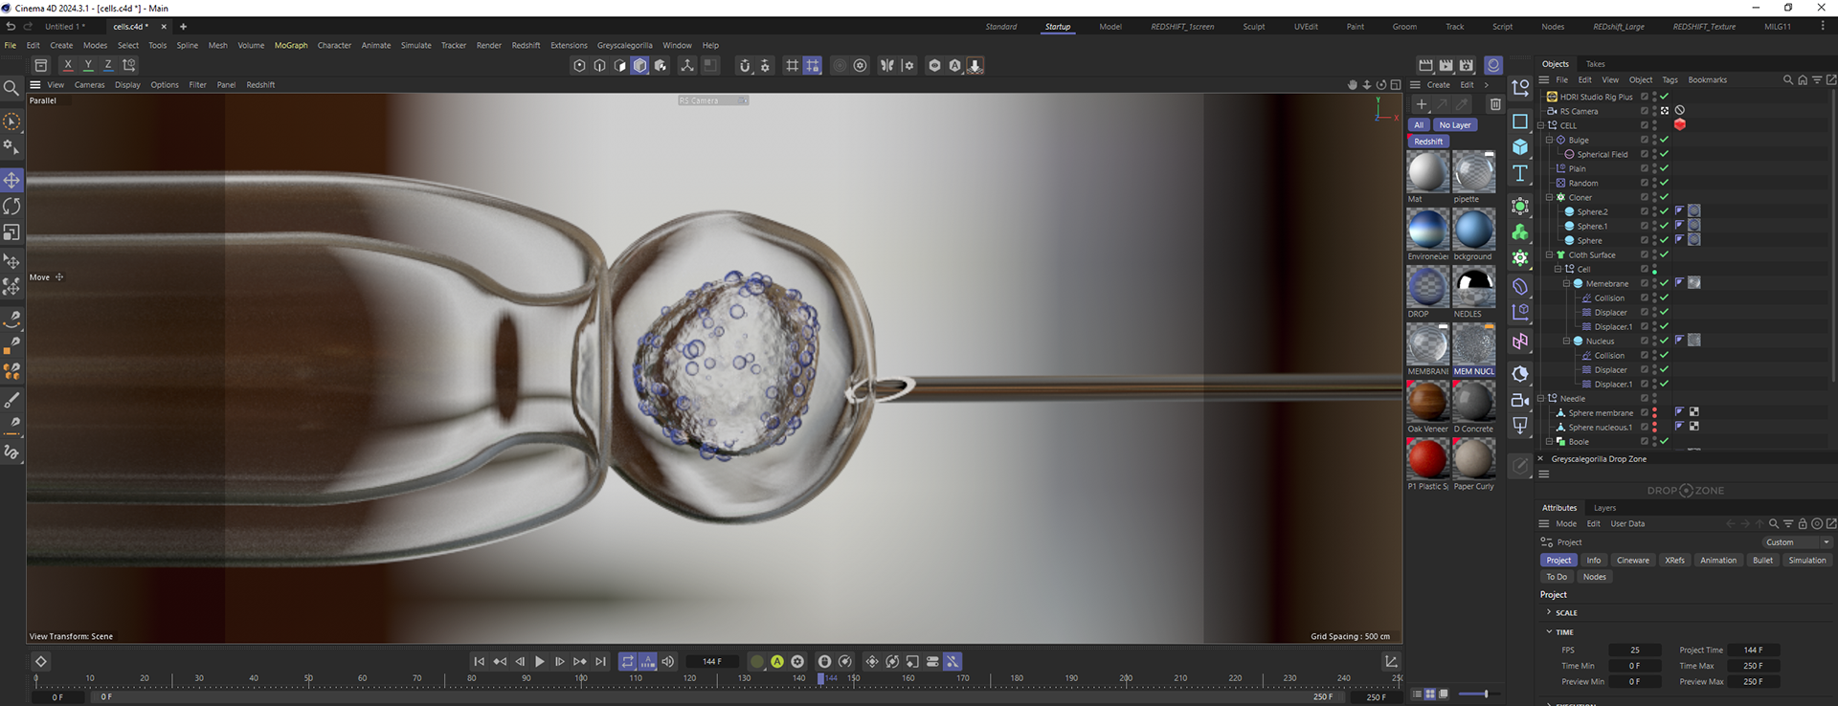The height and width of the screenshot is (706, 1838).
Task: Toggle enable checkmark for Bulge object
Action: 1665,140
